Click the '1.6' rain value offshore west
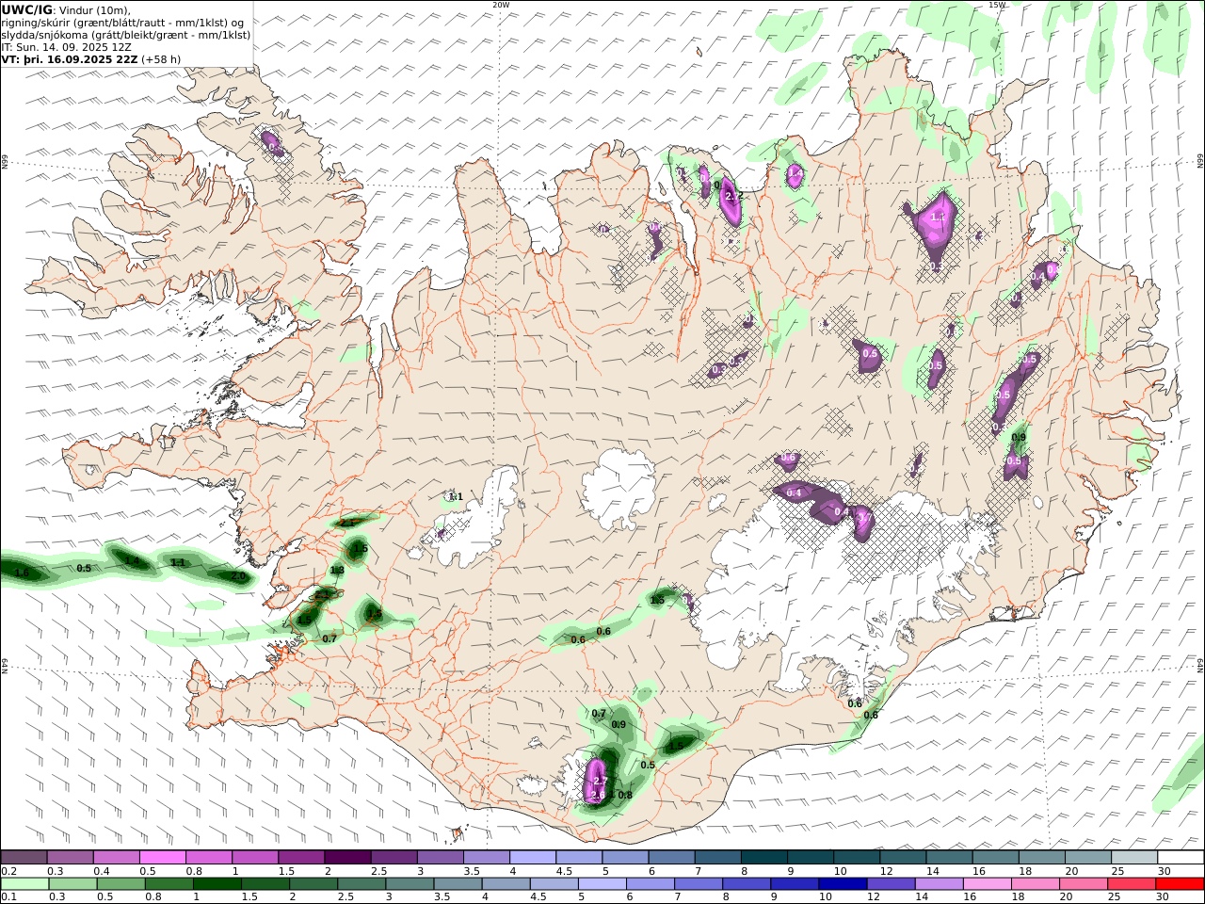Screen dimensions: 1205x904 pyautogui.click(x=22, y=573)
